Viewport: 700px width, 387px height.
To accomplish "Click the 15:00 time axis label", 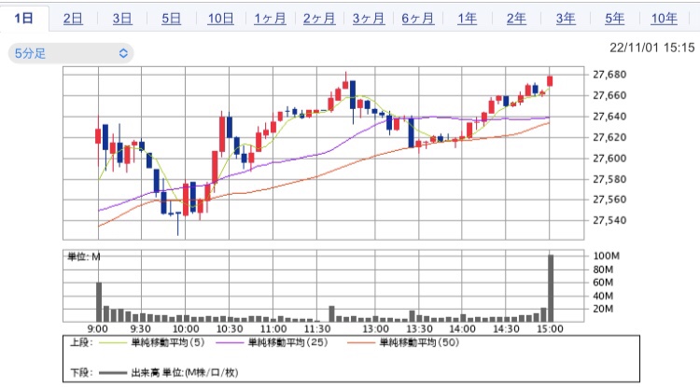I will 550,329.
